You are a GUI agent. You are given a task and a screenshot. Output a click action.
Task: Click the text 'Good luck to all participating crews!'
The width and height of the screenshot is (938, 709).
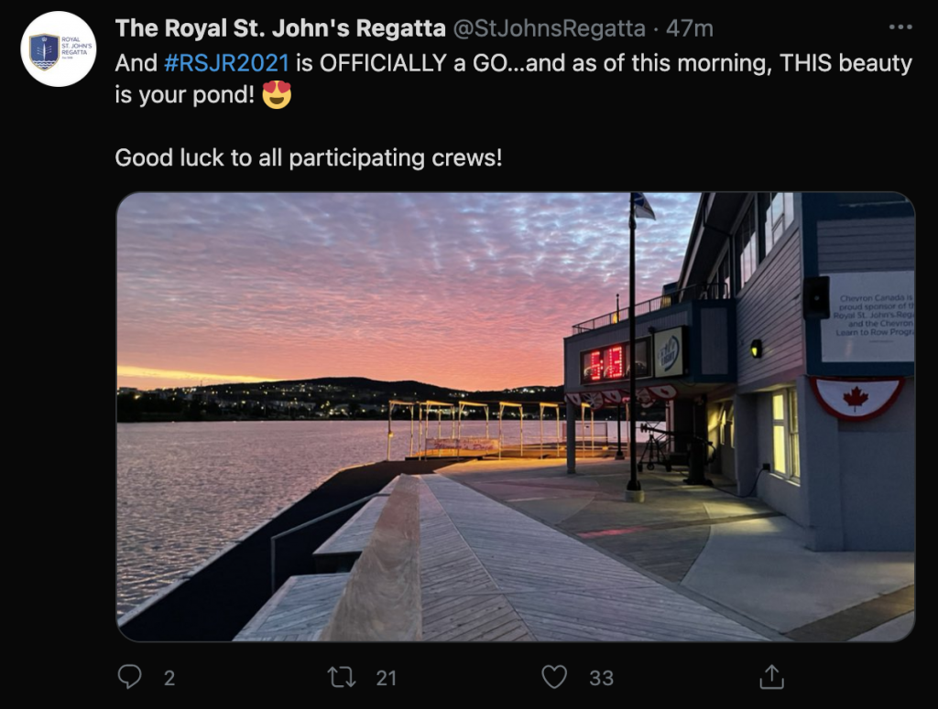coord(308,157)
